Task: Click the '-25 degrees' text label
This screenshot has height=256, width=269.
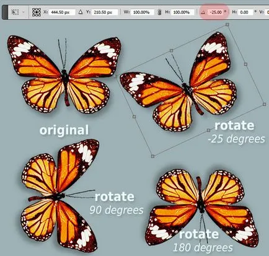Action: (x=236, y=139)
